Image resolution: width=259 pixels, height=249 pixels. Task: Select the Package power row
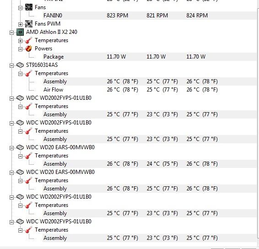(x=150, y=57)
